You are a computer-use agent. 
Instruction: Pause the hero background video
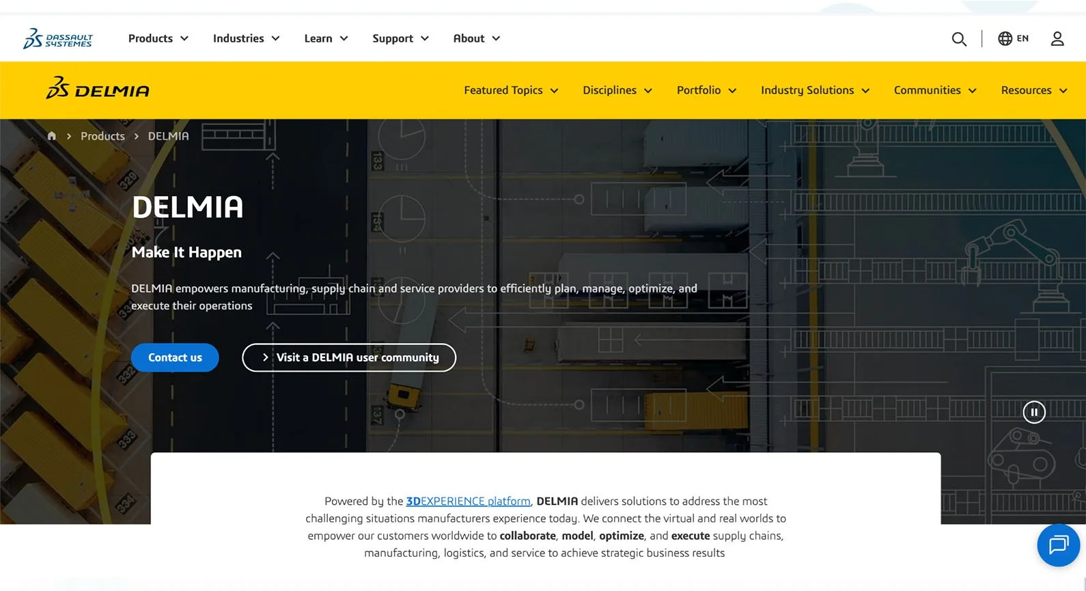click(x=1034, y=412)
